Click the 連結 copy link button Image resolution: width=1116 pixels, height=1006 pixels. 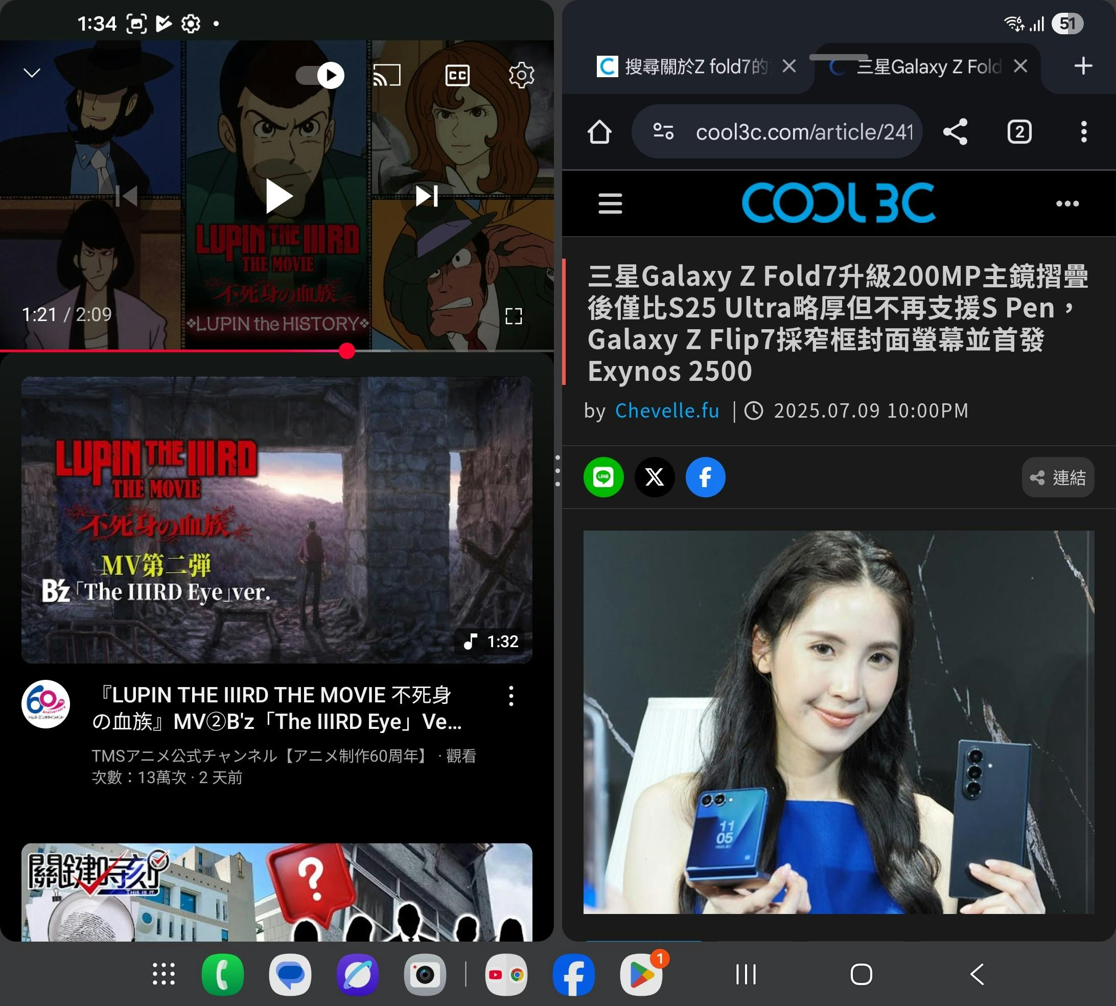(x=1057, y=477)
